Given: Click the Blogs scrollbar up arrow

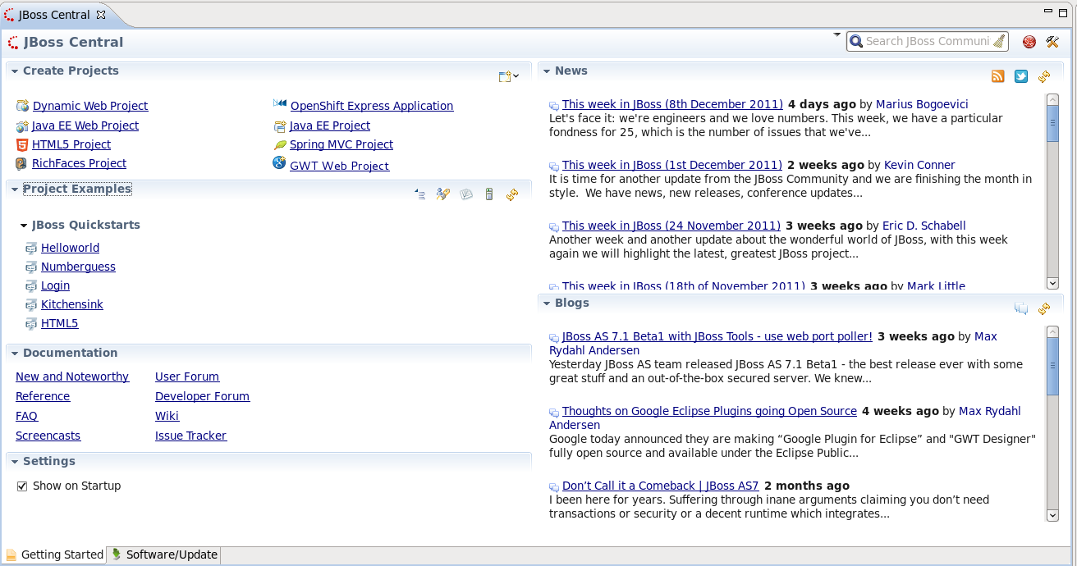Looking at the screenshot, I should [x=1052, y=331].
